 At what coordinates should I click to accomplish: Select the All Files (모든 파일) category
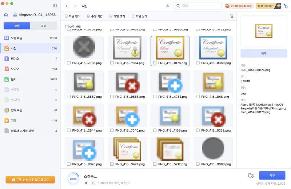click(30, 38)
